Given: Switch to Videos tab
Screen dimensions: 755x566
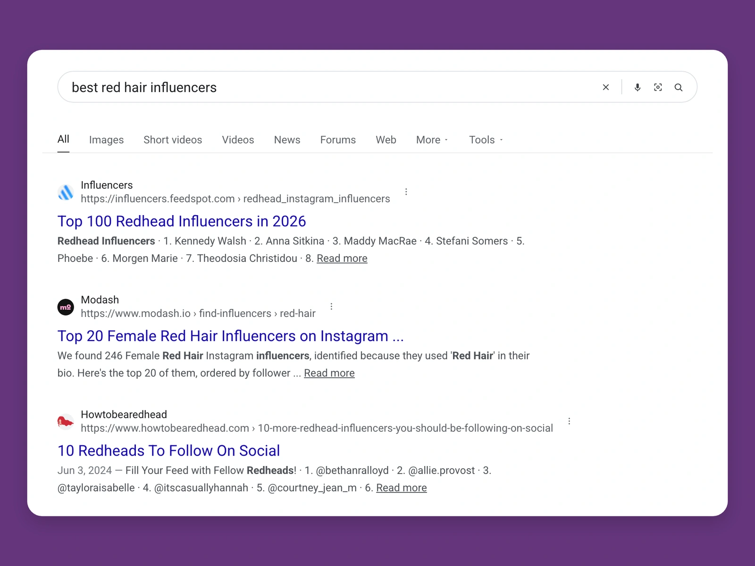Looking at the screenshot, I should (x=238, y=140).
